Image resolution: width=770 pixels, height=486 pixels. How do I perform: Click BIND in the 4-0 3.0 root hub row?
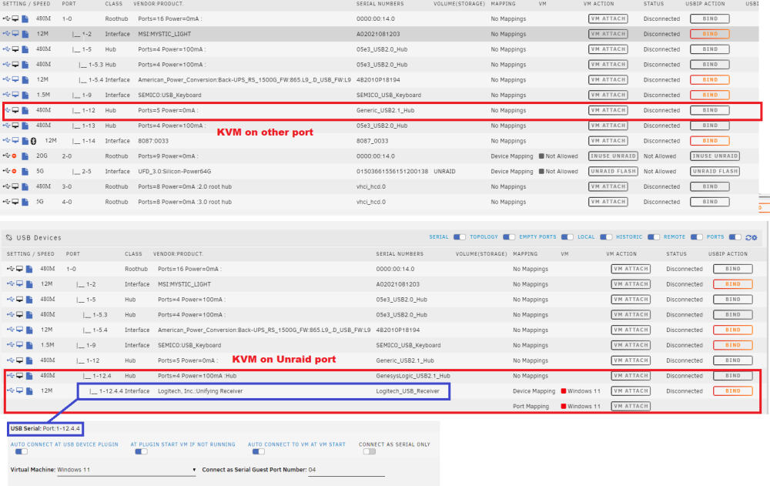click(x=710, y=202)
